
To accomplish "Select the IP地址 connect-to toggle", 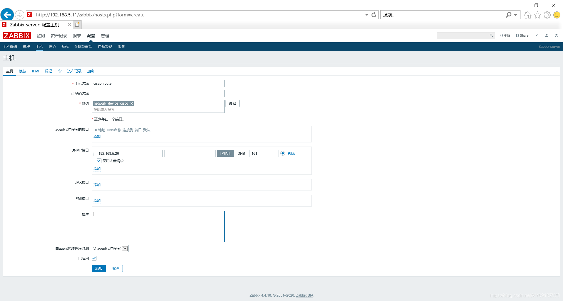I will click(225, 154).
